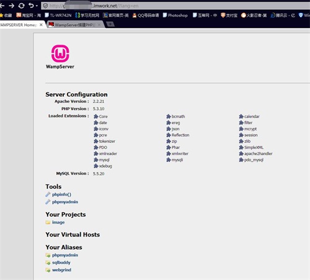Open the sqlbuddy alias link

pyautogui.click(x=61, y=263)
